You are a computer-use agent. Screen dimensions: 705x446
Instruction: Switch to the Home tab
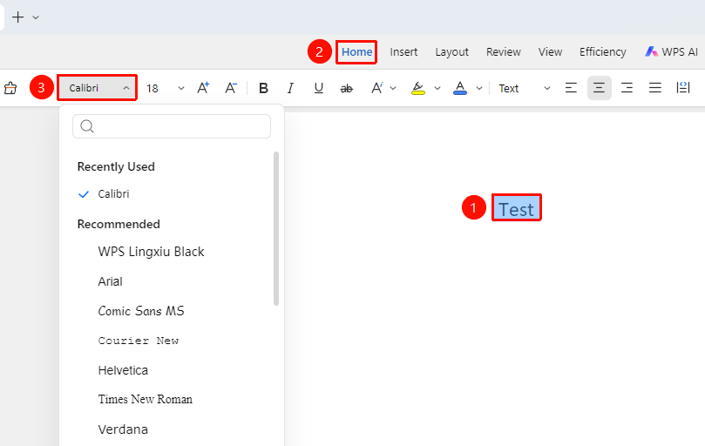356,52
